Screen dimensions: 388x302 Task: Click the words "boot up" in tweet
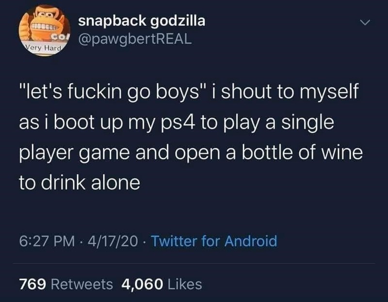pos(88,123)
